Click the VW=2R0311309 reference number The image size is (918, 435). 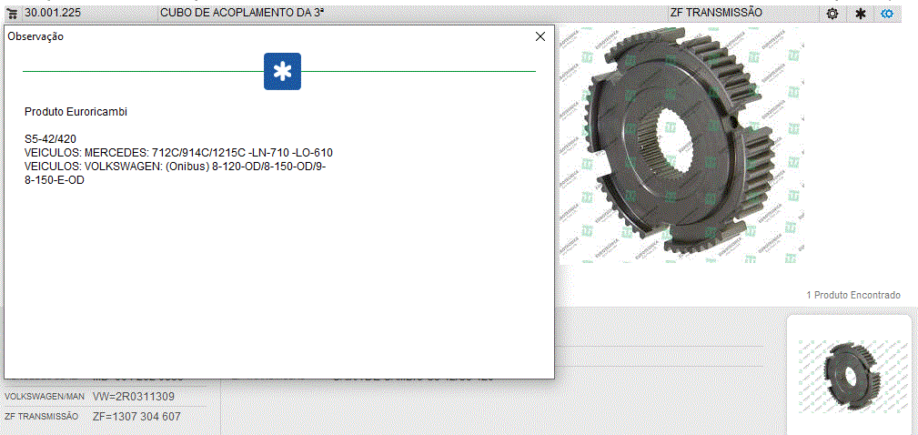tap(133, 397)
